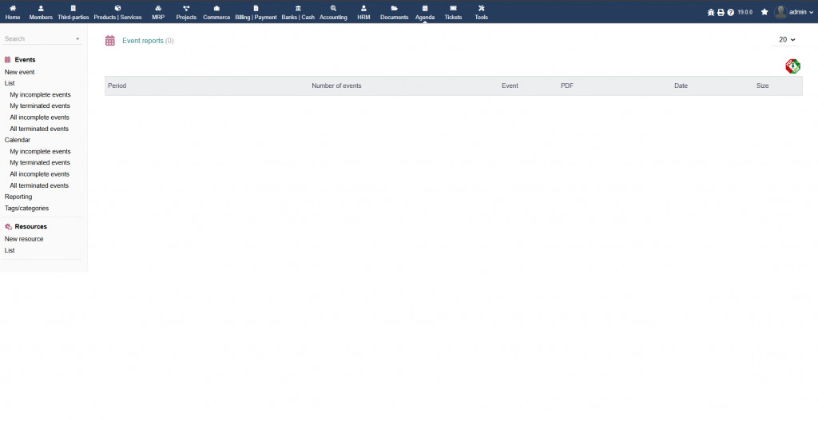Click the PDF column header
This screenshot has width=818, height=422.
click(567, 86)
